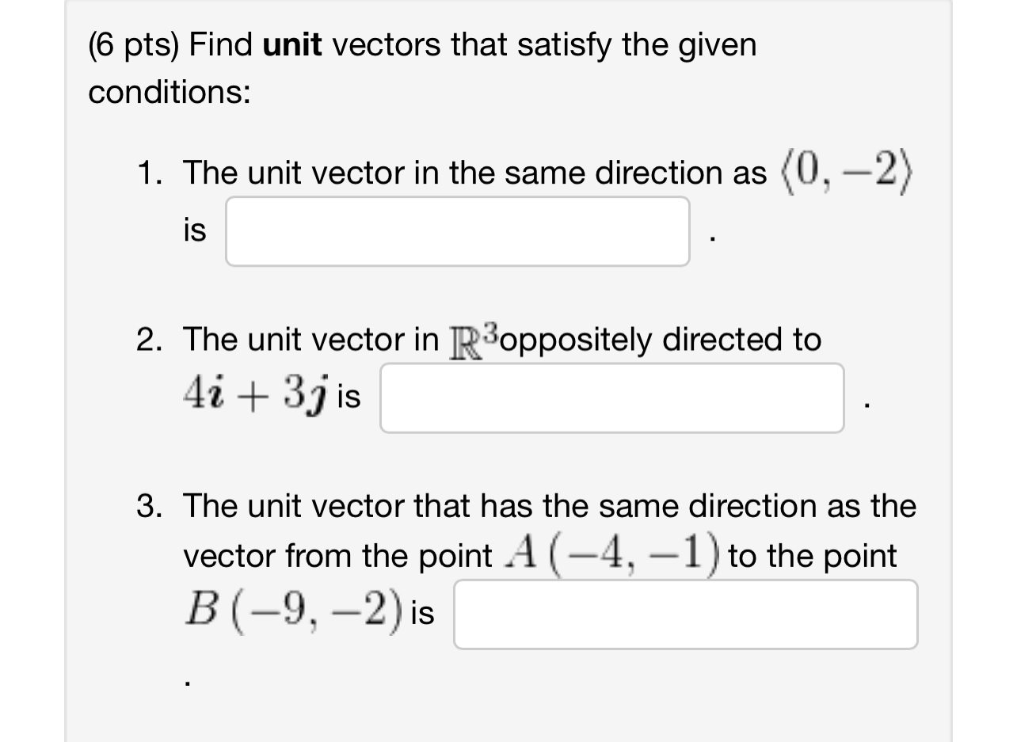Select the answer box following B(−9, −2)

pos(686,615)
